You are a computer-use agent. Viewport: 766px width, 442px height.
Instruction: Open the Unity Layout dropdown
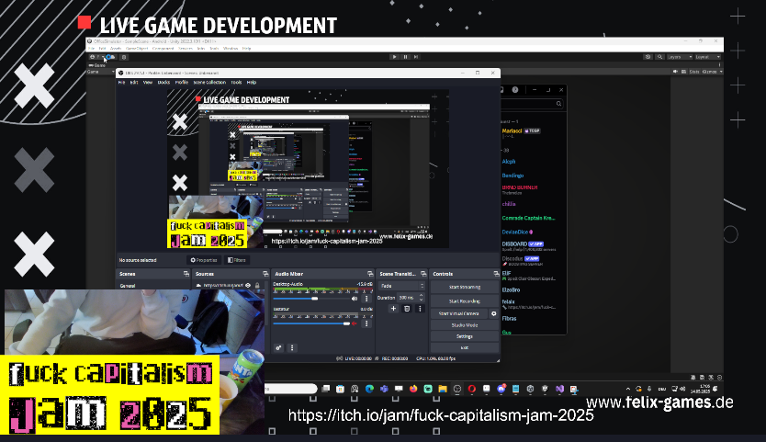pyautogui.click(x=708, y=57)
